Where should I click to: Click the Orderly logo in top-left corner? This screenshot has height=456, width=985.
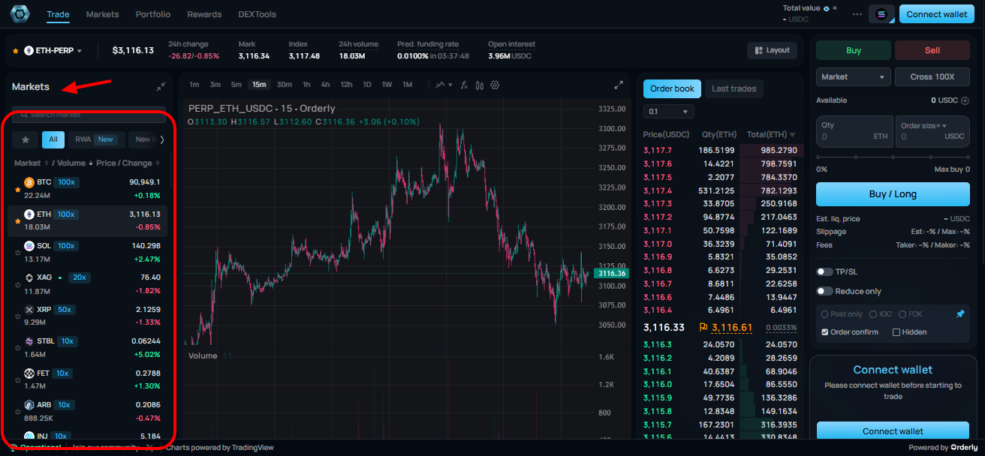[20, 13]
